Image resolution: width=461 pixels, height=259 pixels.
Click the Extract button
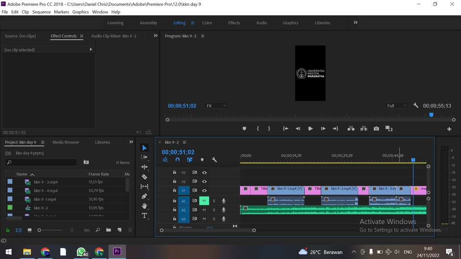pos(364,129)
